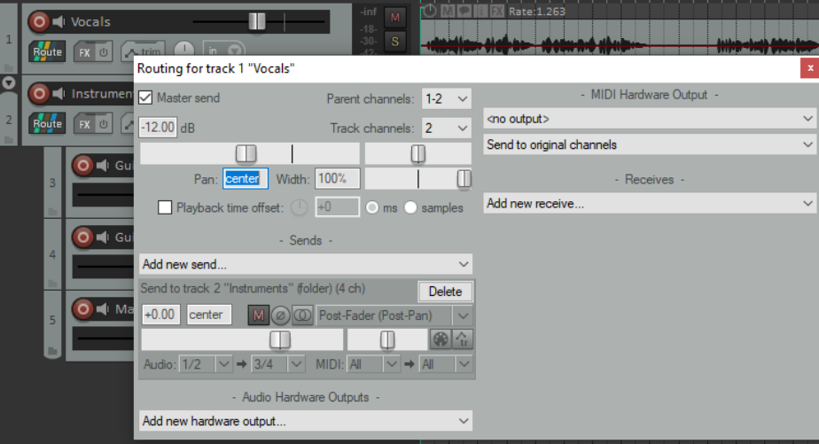
Task: Click the in input selector on Vocals
Action: (223, 51)
